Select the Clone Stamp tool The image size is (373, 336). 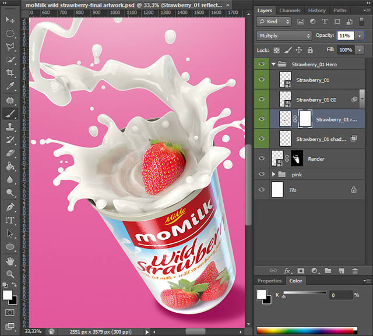[x=10, y=126]
